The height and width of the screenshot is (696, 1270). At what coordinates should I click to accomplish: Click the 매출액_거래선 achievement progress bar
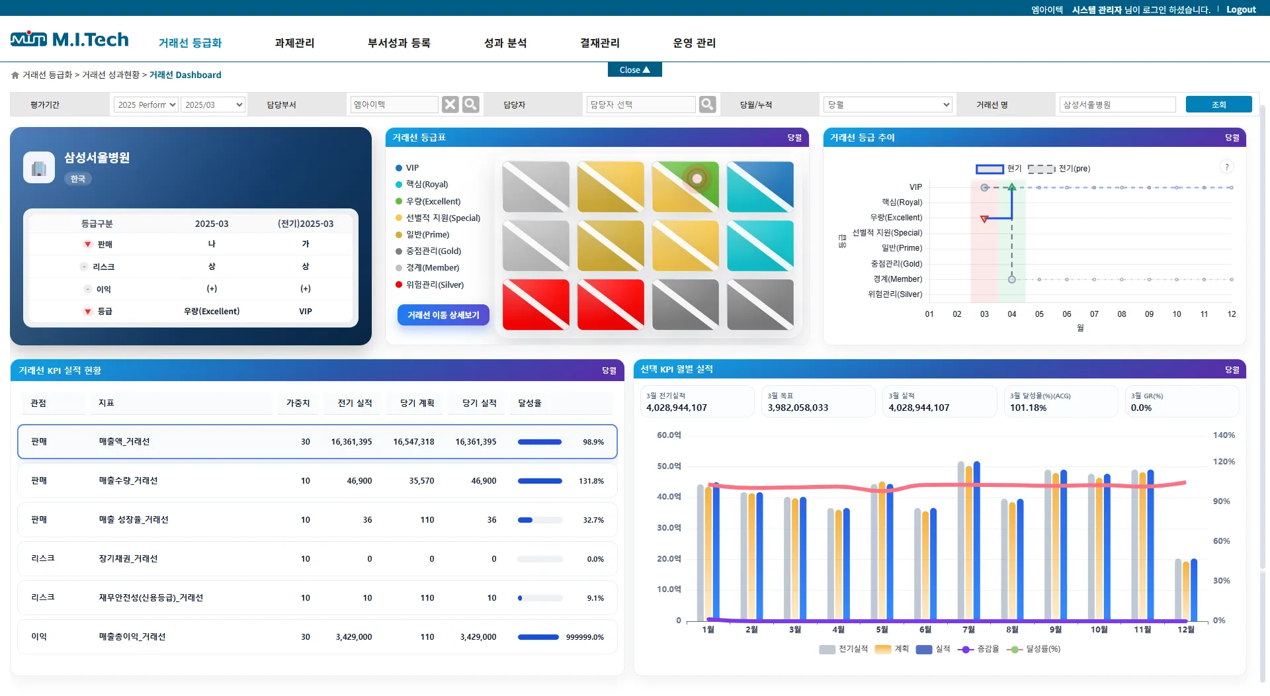click(540, 442)
